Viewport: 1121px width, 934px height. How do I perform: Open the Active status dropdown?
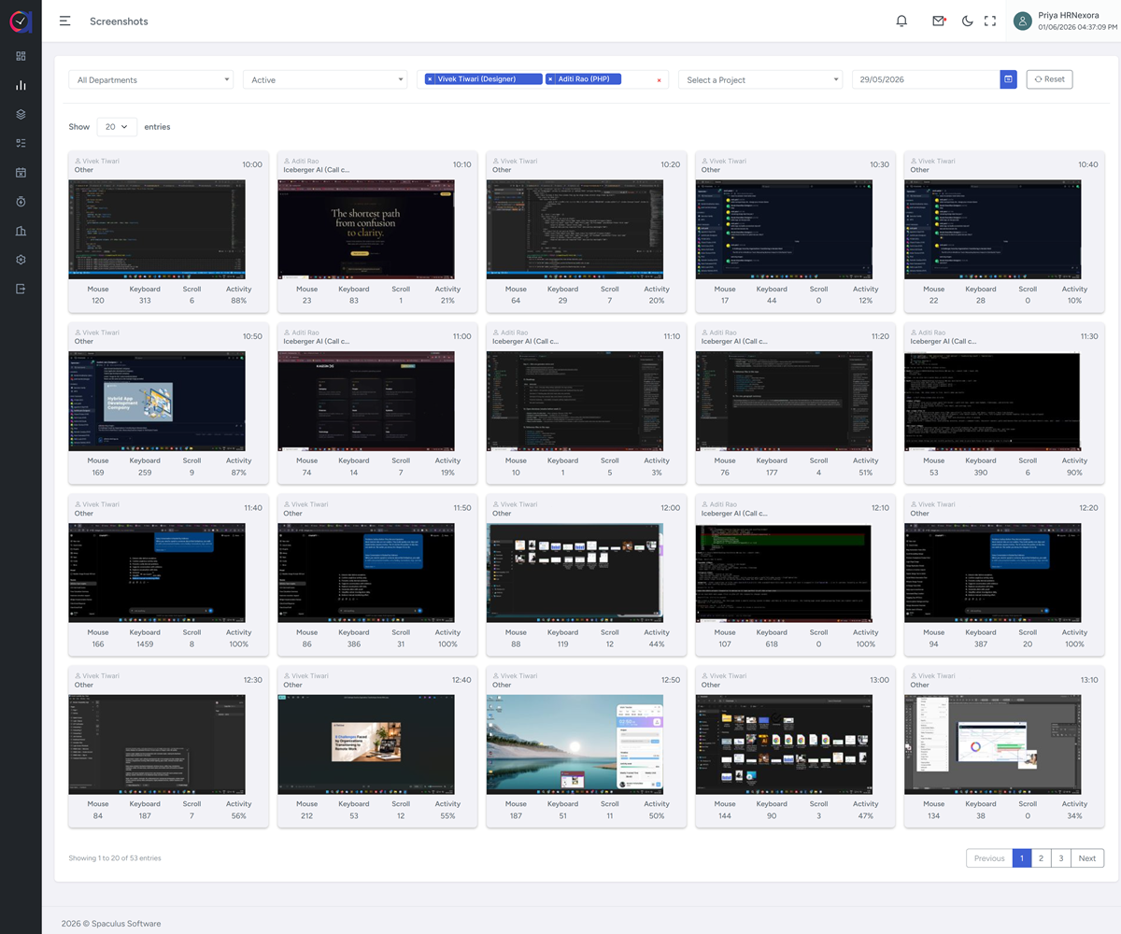point(325,79)
